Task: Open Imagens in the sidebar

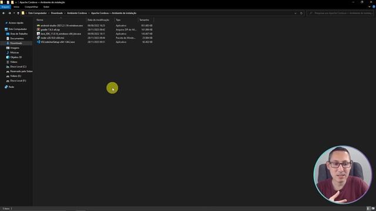Action: (x=15, y=48)
